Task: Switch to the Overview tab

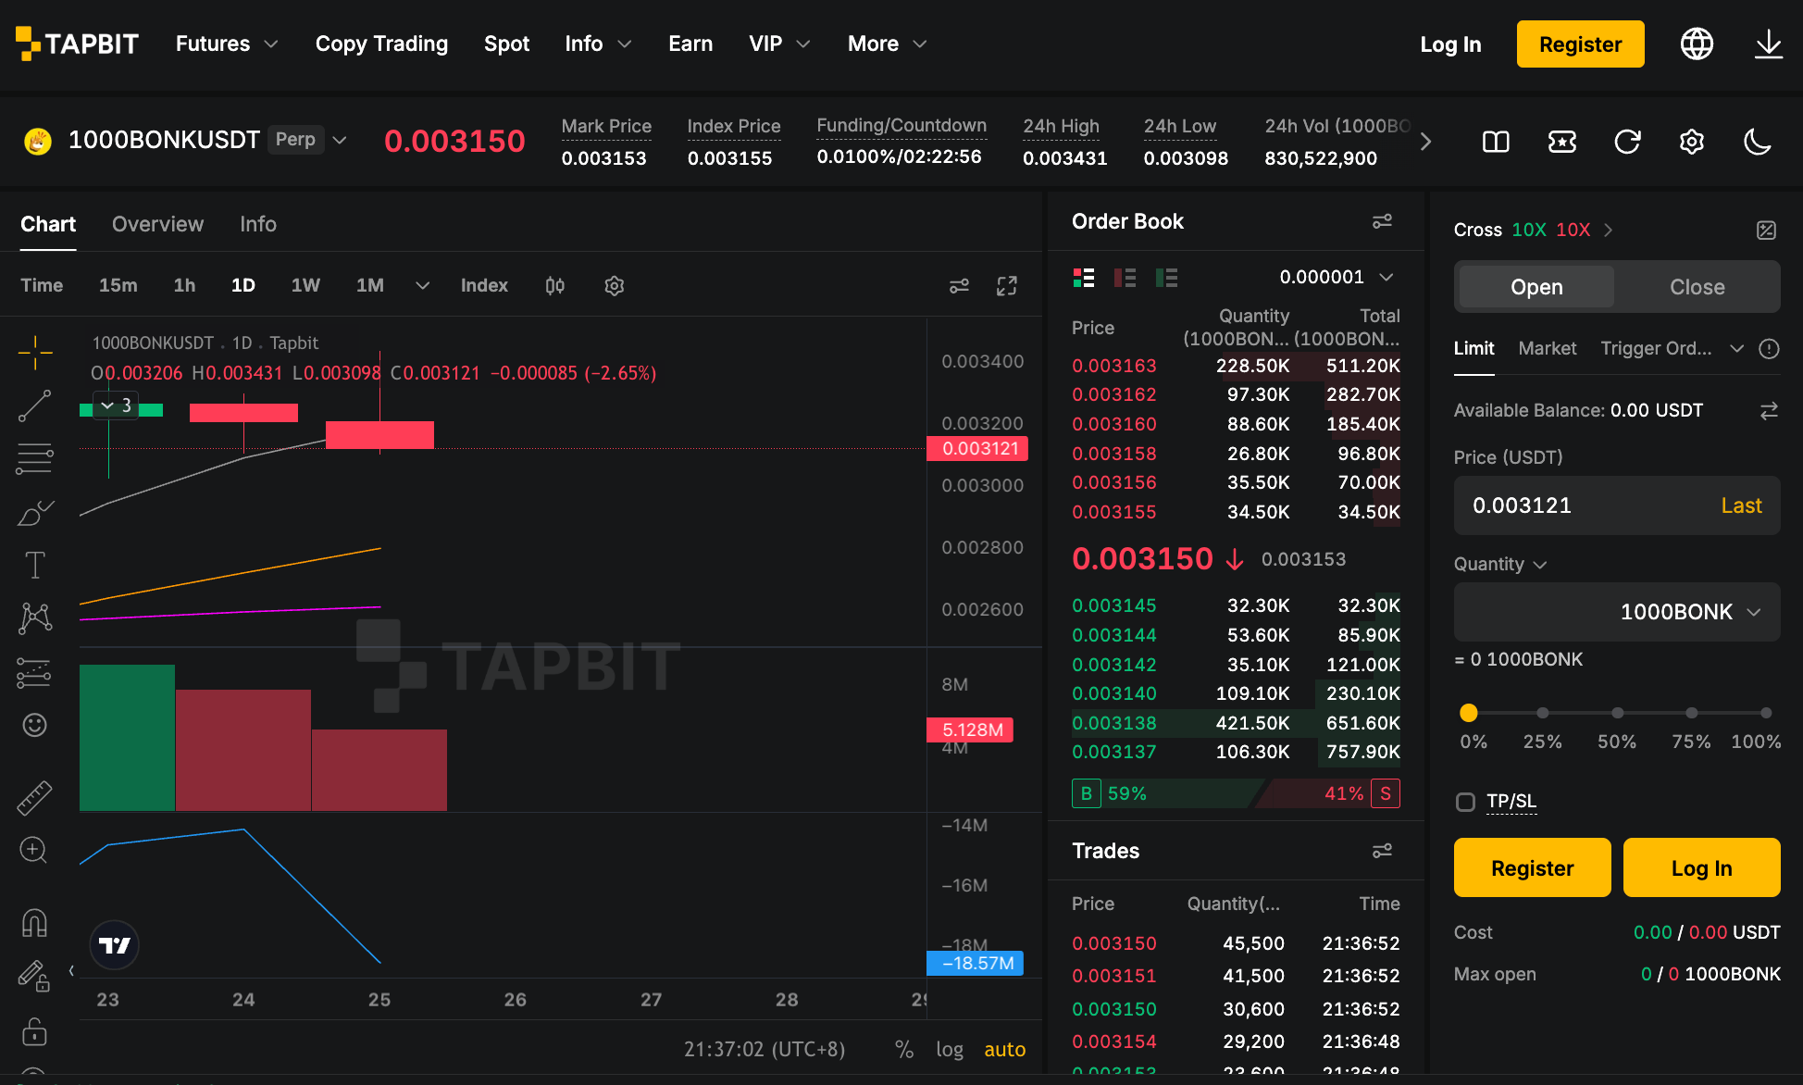Action: 157,224
